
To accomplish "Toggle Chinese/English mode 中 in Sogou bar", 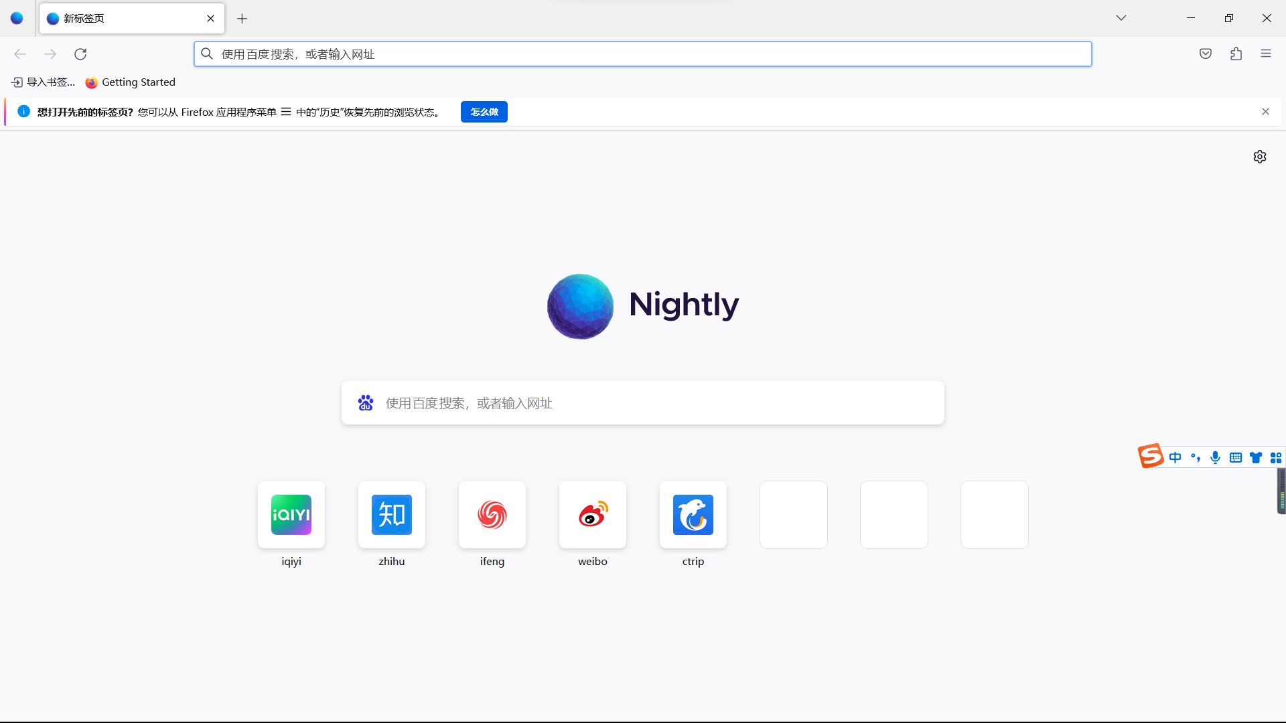I will point(1175,458).
